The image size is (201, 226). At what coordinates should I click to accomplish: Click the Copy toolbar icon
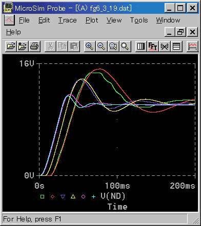(62, 47)
